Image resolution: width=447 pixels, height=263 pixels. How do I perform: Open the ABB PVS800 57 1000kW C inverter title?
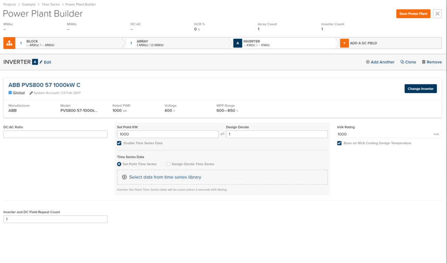coord(45,85)
